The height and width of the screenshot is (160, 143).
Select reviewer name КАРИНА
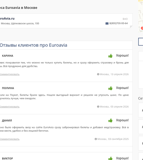[8, 56]
